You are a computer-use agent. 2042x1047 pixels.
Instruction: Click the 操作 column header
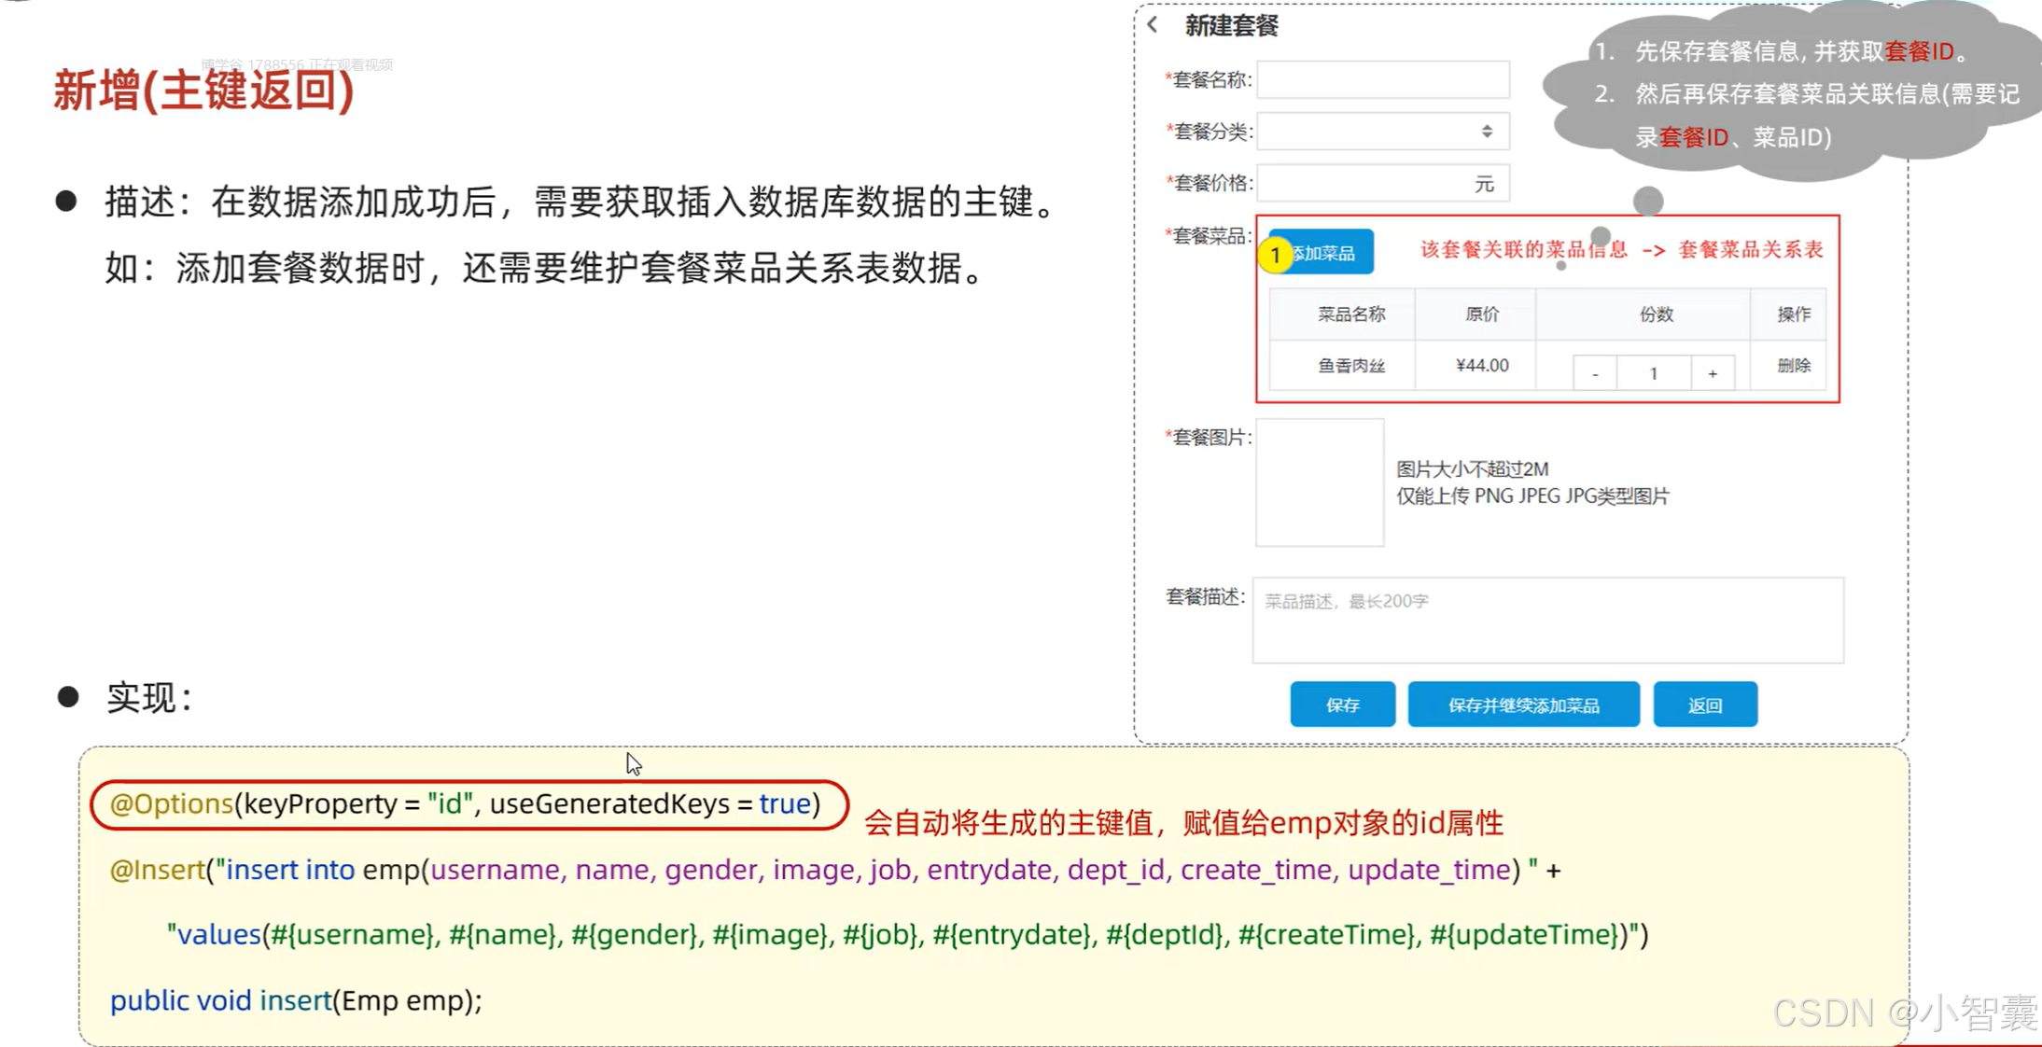pyautogui.click(x=1792, y=314)
